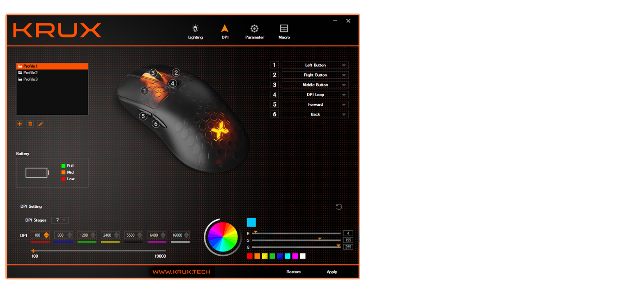631x295 pixels.
Task: Click the R color slider
Action: click(x=296, y=233)
